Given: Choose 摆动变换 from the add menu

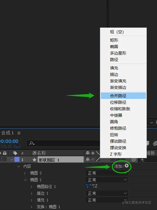Looking at the screenshot, I should 123,148.
